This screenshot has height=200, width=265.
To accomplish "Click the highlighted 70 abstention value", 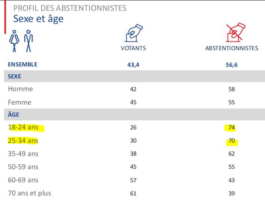I will coord(231,140).
